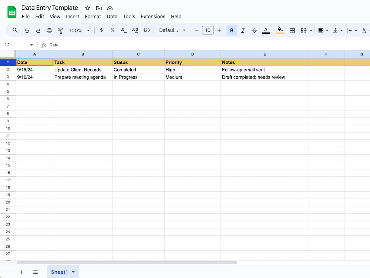Open the search menus magnifier

tap(15, 30)
